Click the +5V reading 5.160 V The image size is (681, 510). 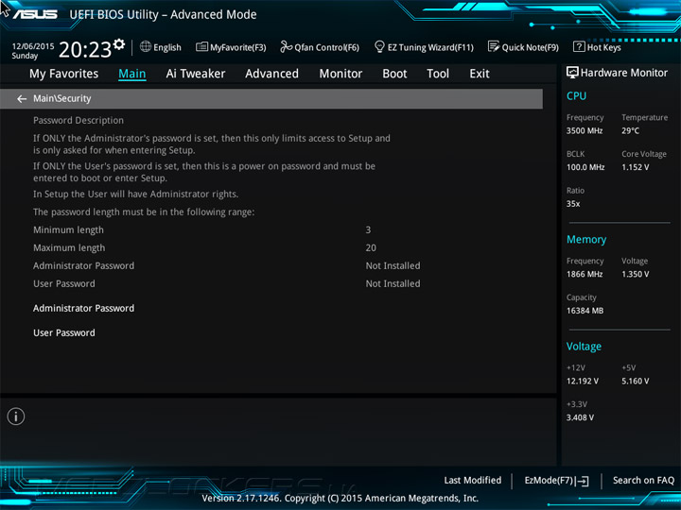click(x=636, y=382)
